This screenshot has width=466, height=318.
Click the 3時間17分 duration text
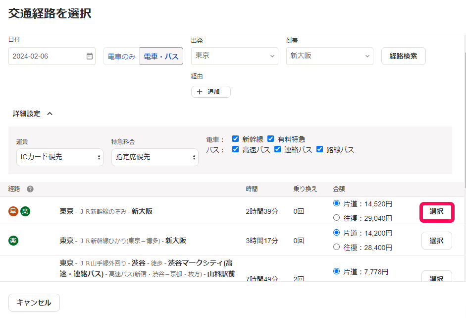pos(262,241)
